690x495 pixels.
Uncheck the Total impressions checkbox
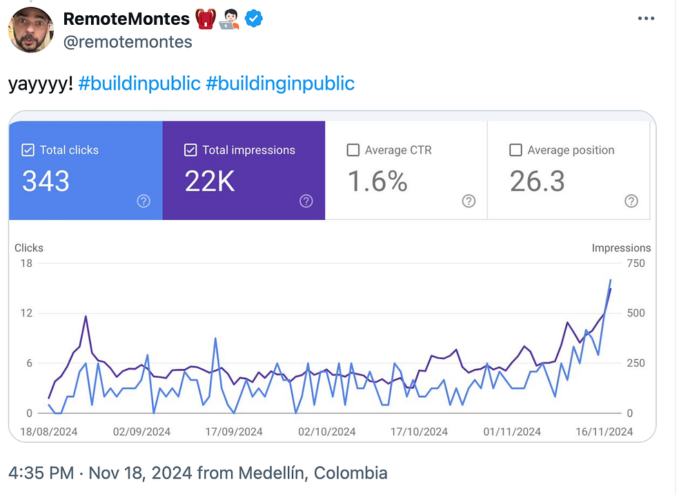[191, 150]
